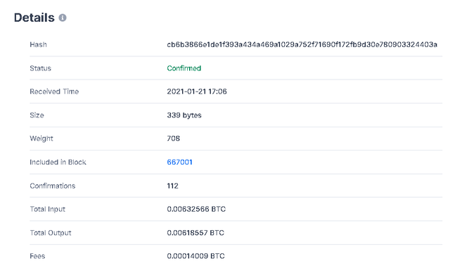Click the 339 bytes size value
This screenshot has width=450, height=261.
pos(184,115)
